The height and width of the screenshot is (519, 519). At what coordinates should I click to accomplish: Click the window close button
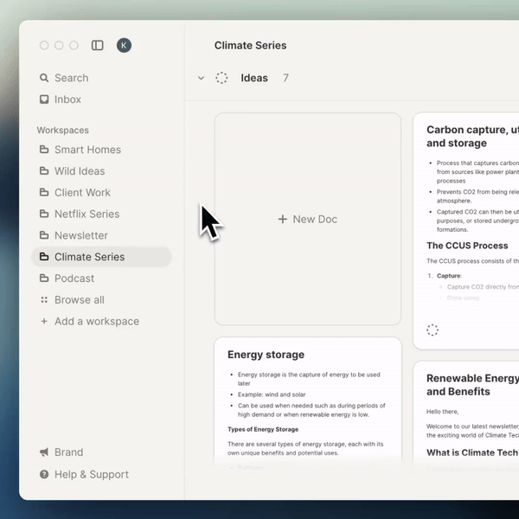(x=44, y=45)
